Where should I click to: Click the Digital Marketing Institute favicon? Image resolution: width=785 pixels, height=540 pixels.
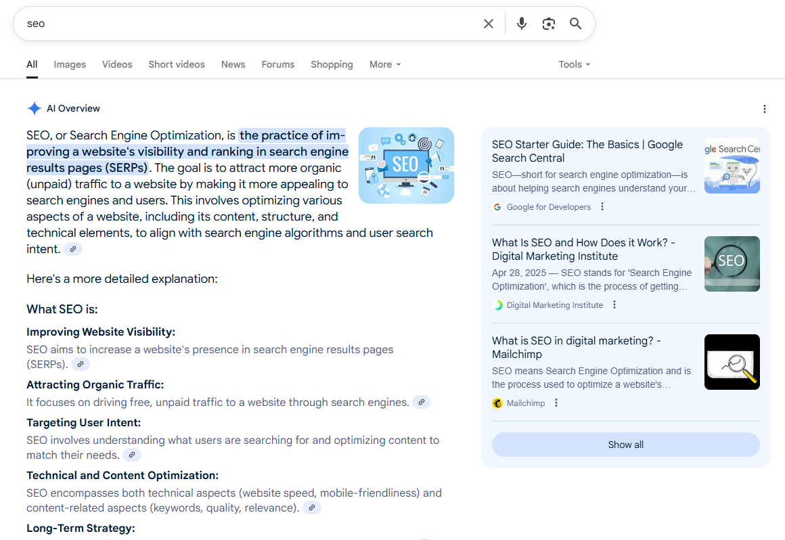click(497, 305)
